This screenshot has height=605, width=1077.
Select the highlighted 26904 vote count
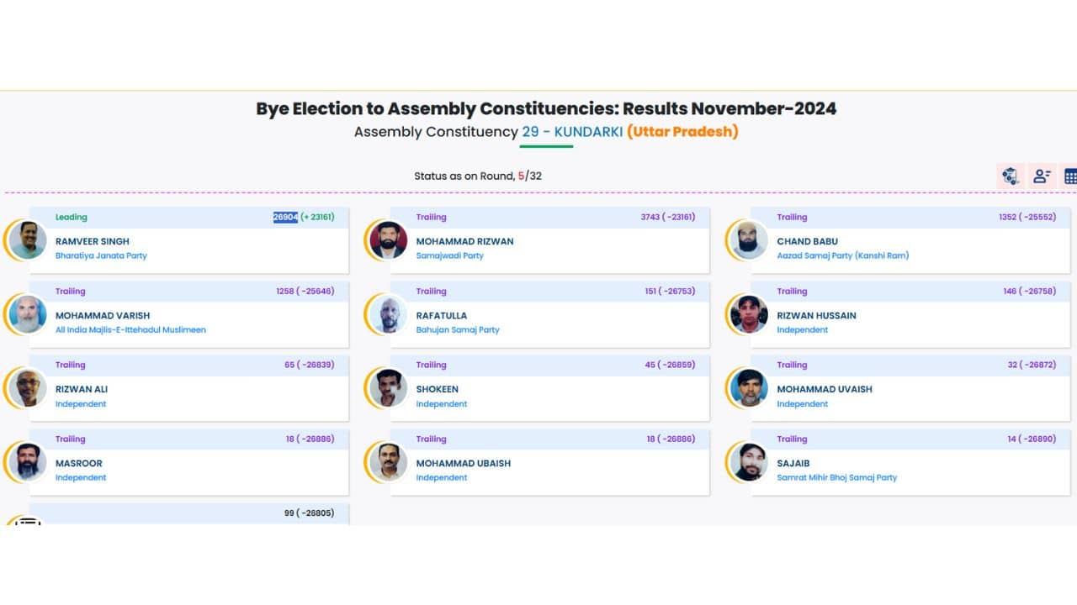coord(285,217)
